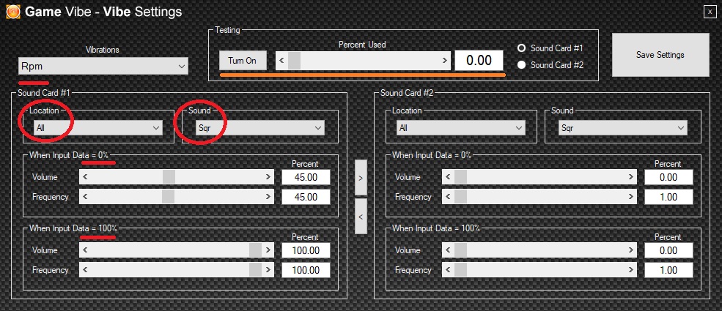The image size is (722, 311).
Task: Click Sound Card #2 0% Volume slider thumb
Action: (460, 177)
